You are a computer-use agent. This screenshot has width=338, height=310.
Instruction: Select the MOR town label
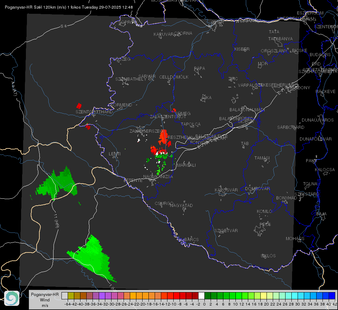click(263, 64)
